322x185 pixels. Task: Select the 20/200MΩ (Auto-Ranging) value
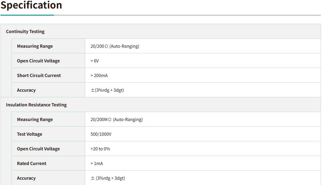117,119
